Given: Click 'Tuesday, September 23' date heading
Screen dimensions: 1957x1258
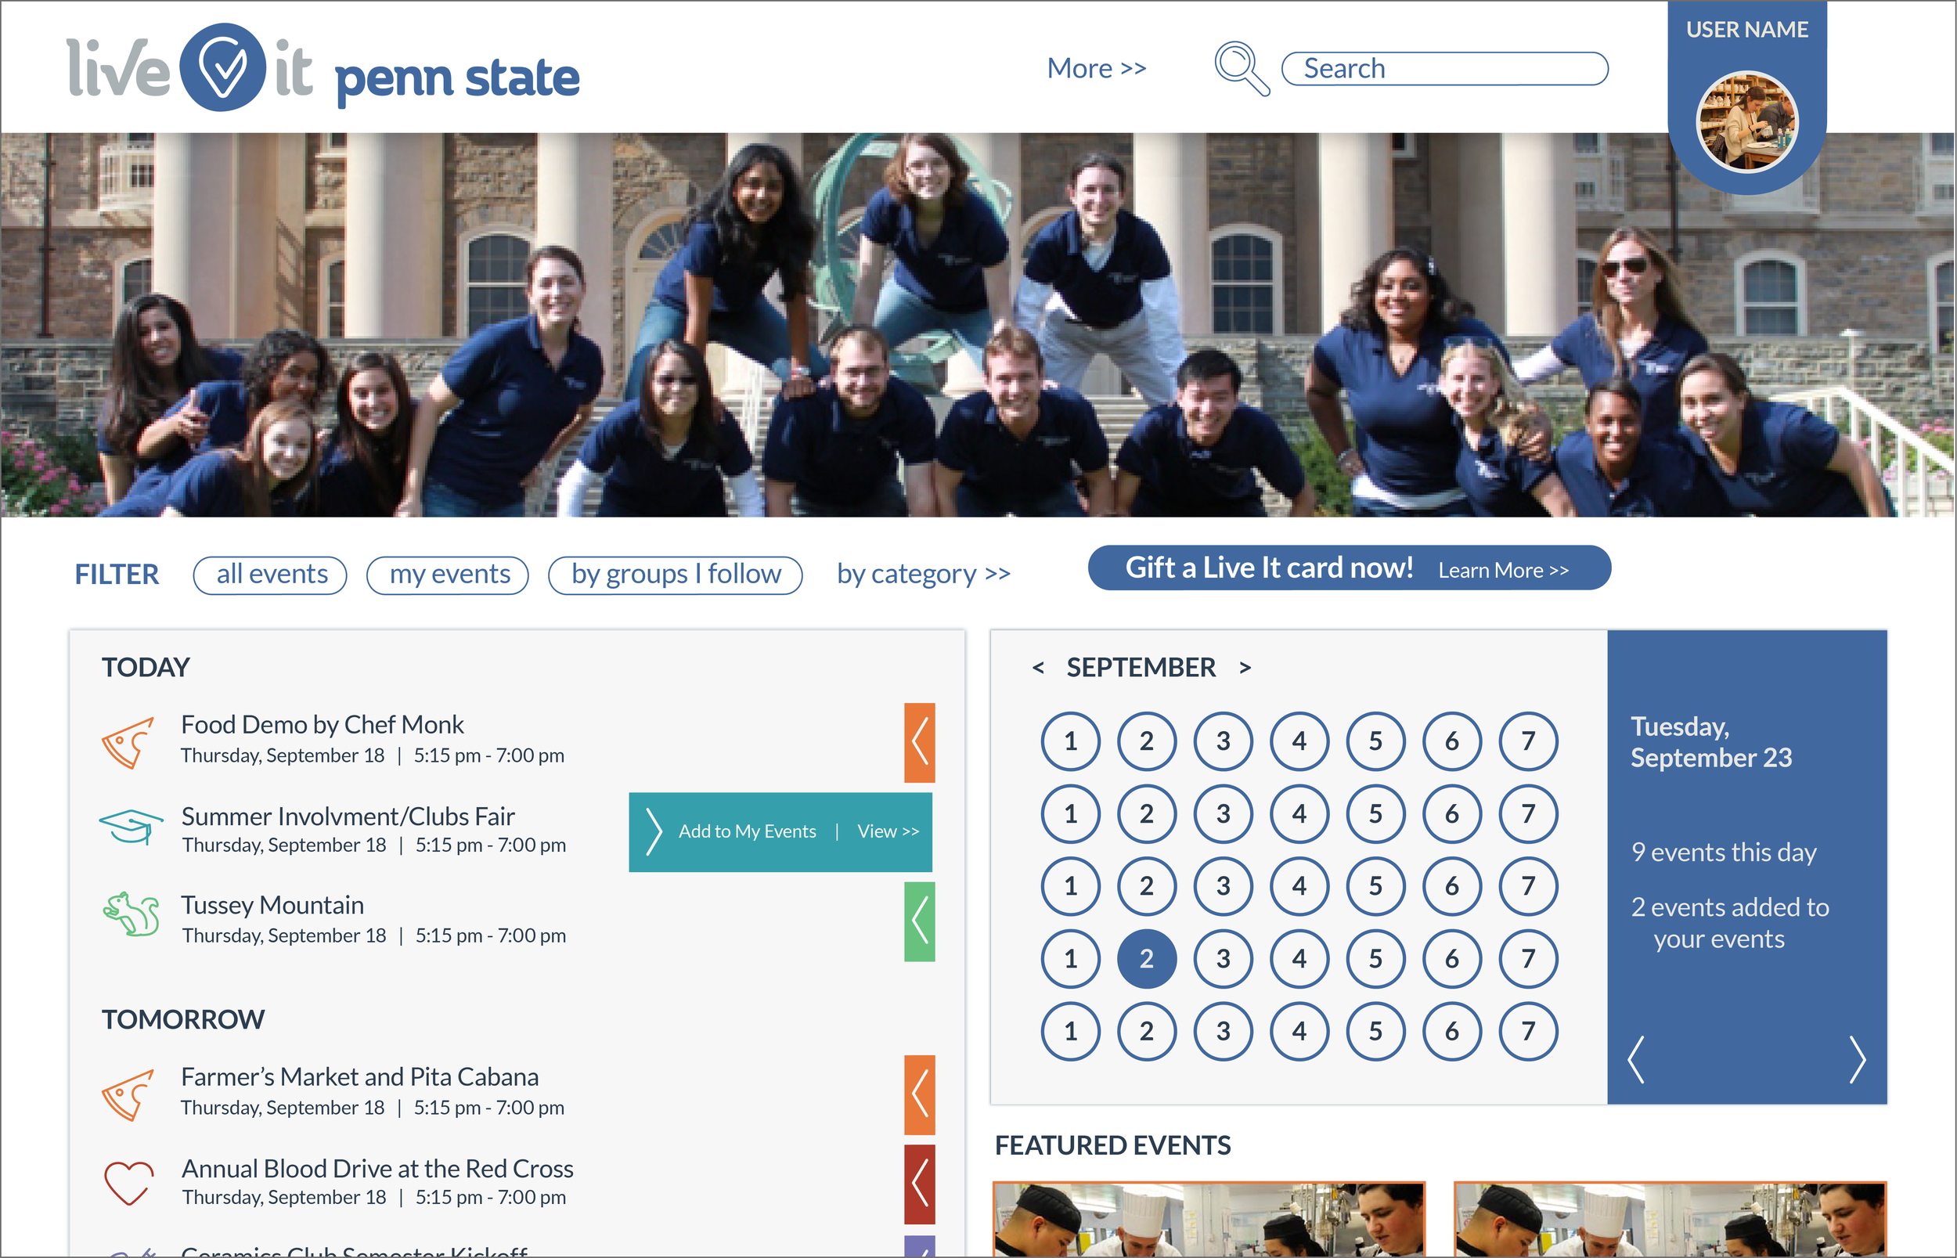Looking at the screenshot, I should tap(1711, 742).
